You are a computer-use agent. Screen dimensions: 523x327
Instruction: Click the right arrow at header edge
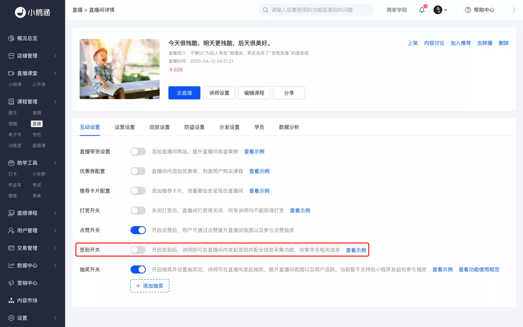514,10
